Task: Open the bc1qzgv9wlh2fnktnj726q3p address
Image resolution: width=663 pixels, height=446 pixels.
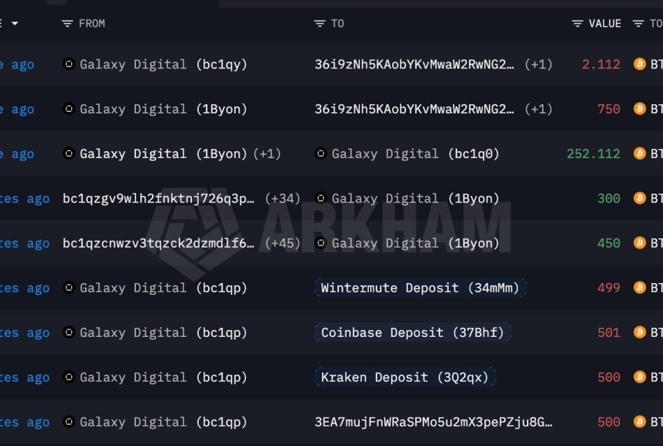Action: tap(159, 198)
